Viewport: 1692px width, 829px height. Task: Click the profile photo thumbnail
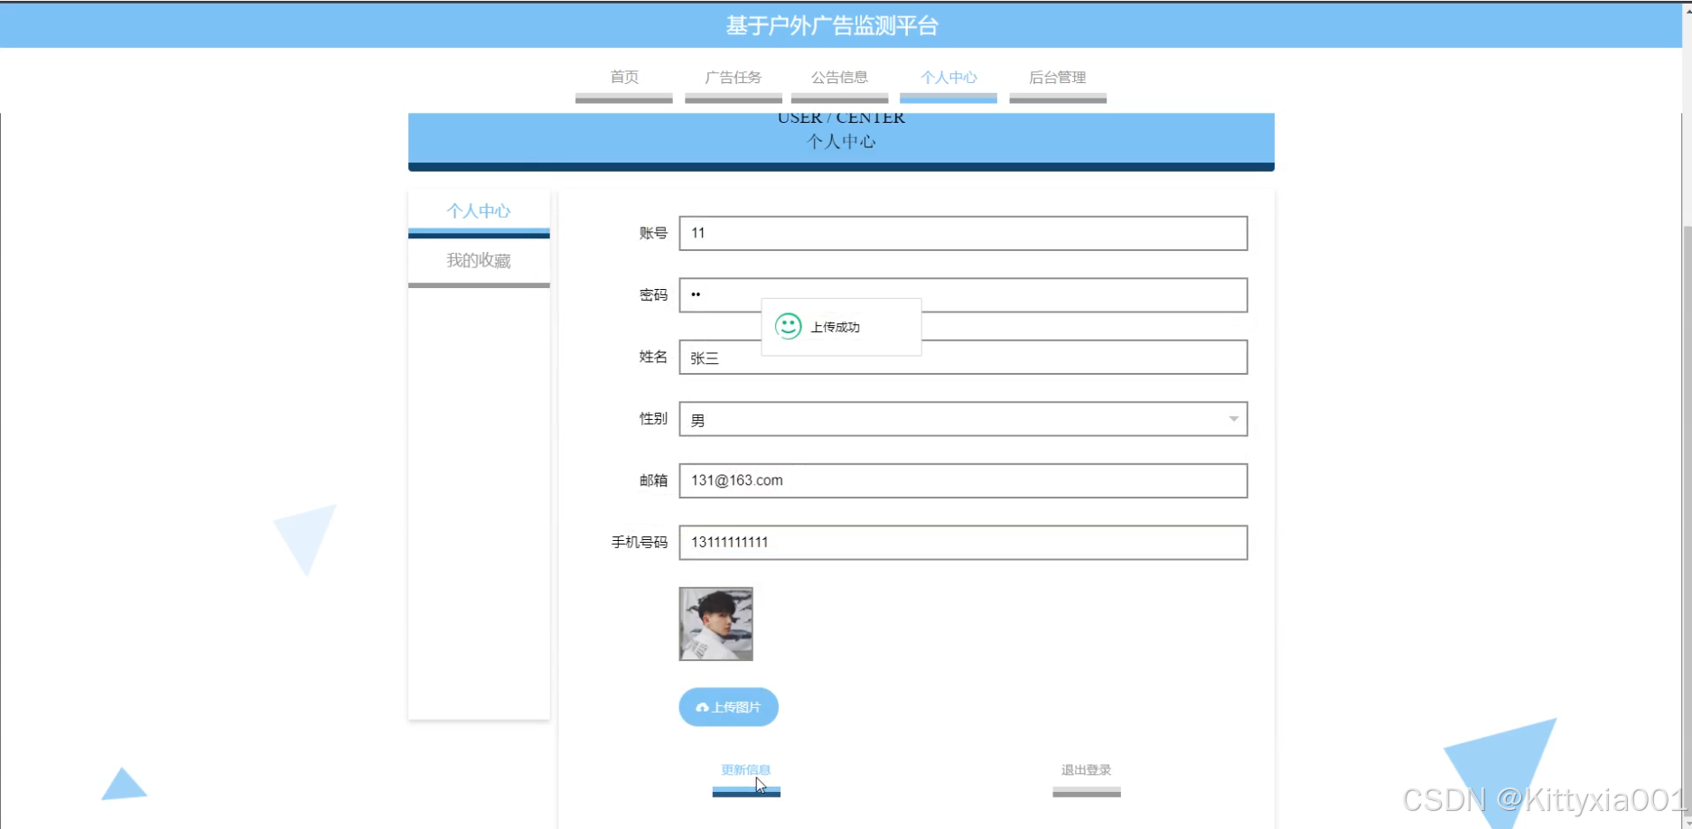pyautogui.click(x=715, y=623)
